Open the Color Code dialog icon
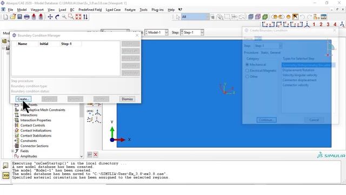Image resolution: width=346 pixels, height=195 pixels. pos(324,17)
